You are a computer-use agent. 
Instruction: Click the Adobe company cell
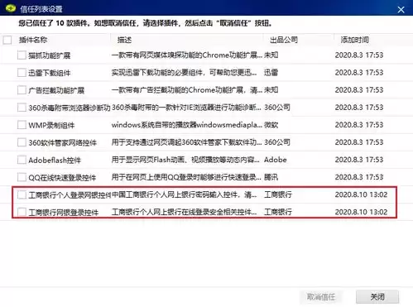[276, 160]
